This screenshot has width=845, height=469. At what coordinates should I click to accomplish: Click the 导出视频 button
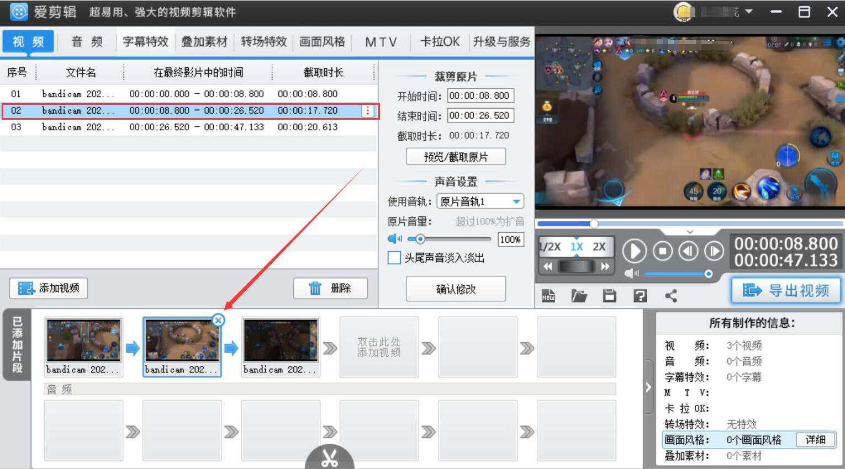pyautogui.click(x=786, y=290)
